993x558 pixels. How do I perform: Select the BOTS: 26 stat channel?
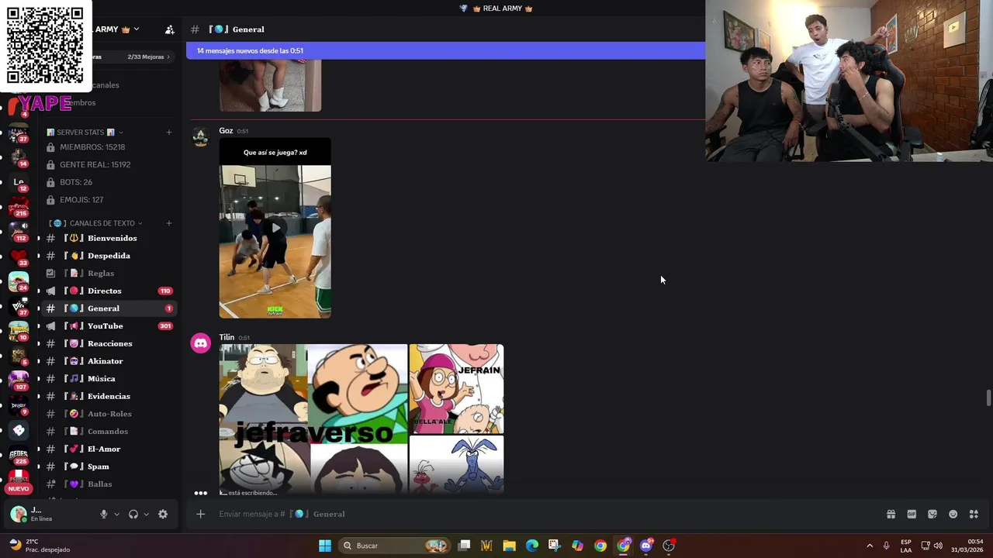coord(109,182)
